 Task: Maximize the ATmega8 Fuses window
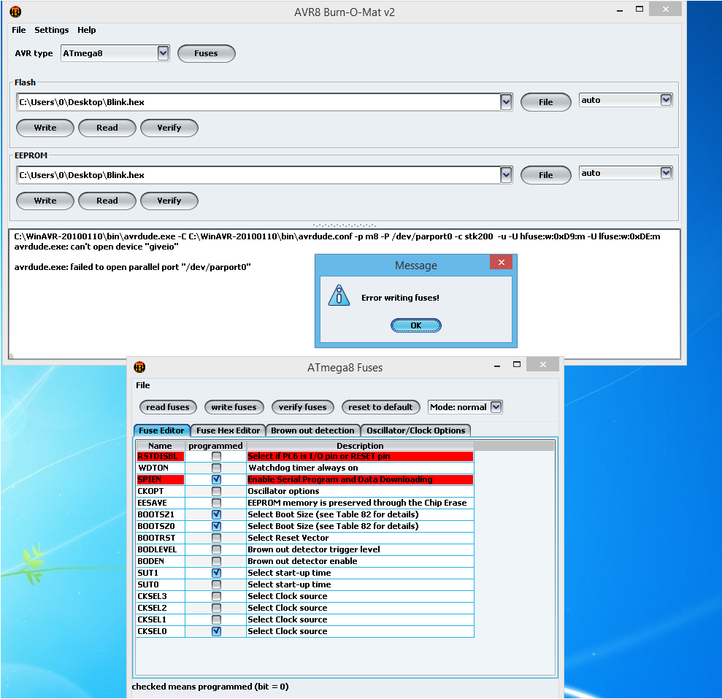[x=517, y=364]
